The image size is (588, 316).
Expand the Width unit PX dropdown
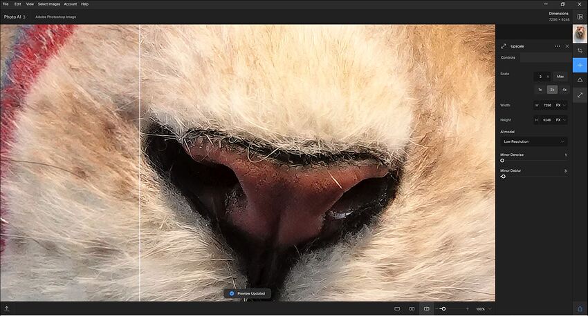coord(560,105)
